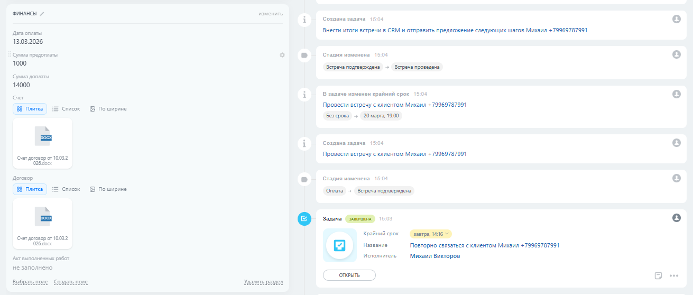Screen dimensions: 693x295
Task: Click Удалить раздел link
Action: [263, 282]
